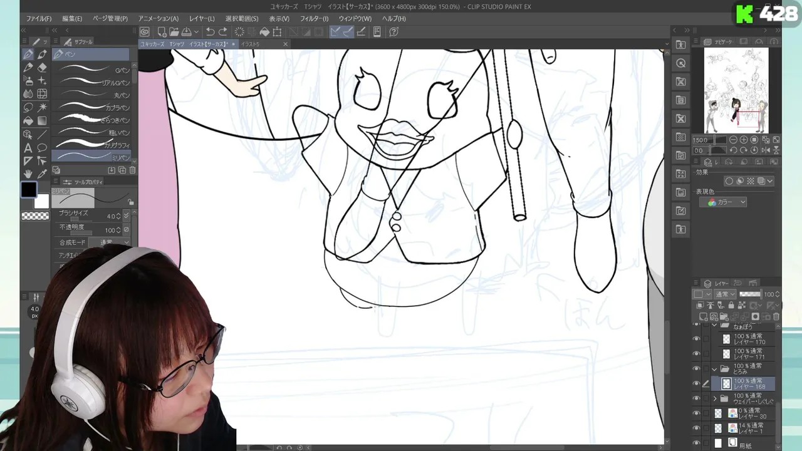The height and width of the screenshot is (451, 802).
Task: Click the Clip Studio launcher icon
Action: 145,32
